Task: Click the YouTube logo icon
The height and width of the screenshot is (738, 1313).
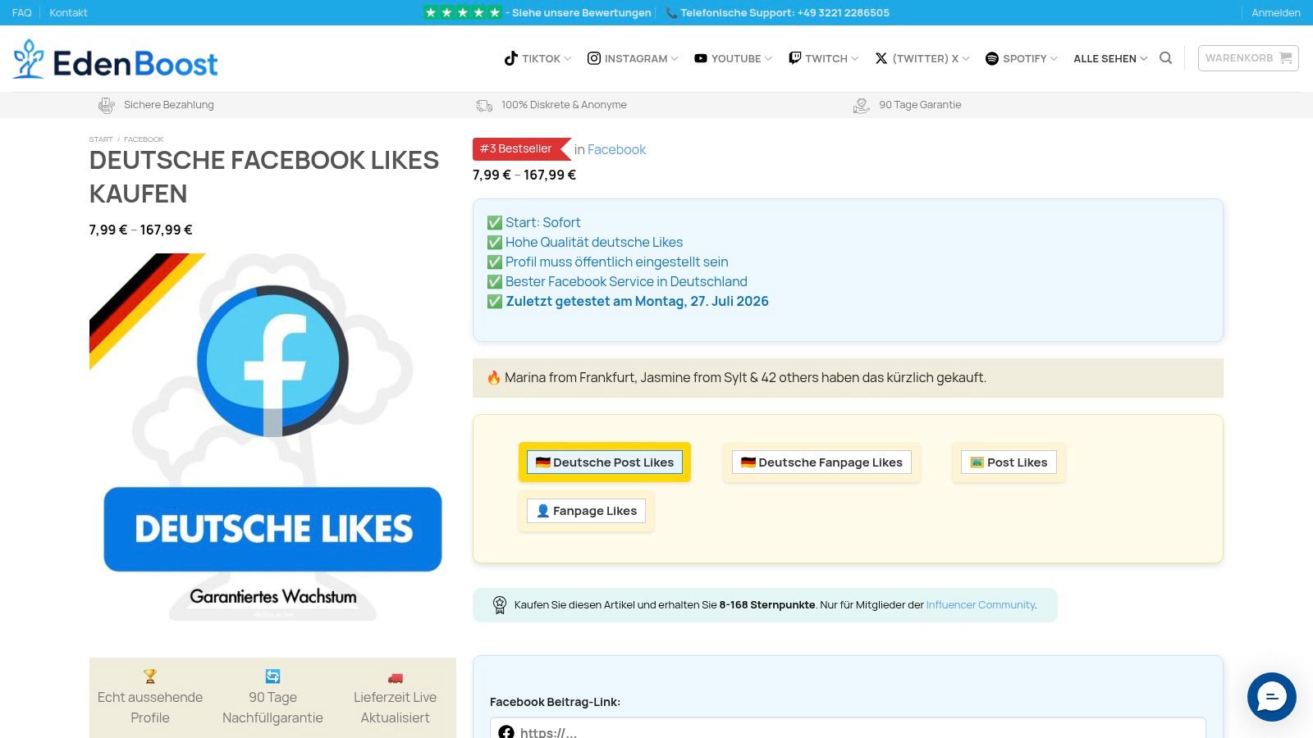Action: (701, 58)
